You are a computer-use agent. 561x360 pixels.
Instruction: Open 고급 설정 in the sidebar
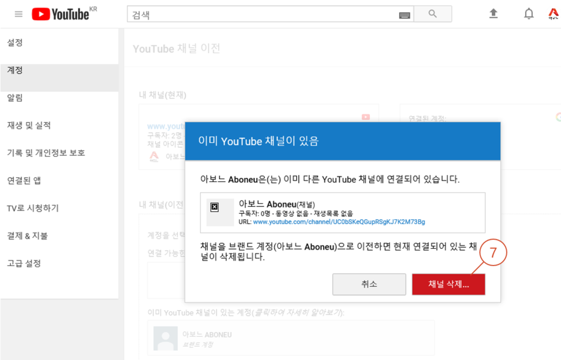pyautogui.click(x=24, y=263)
